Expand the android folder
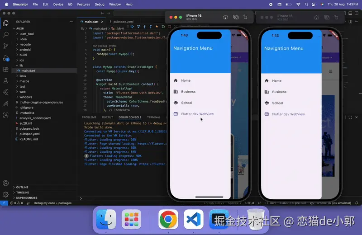Screen dimensions: 362x235 click(25, 50)
